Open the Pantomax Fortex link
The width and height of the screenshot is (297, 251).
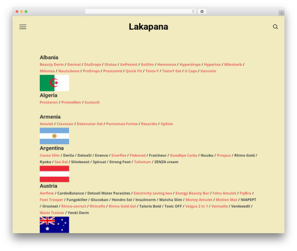pyautogui.click(x=122, y=124)
